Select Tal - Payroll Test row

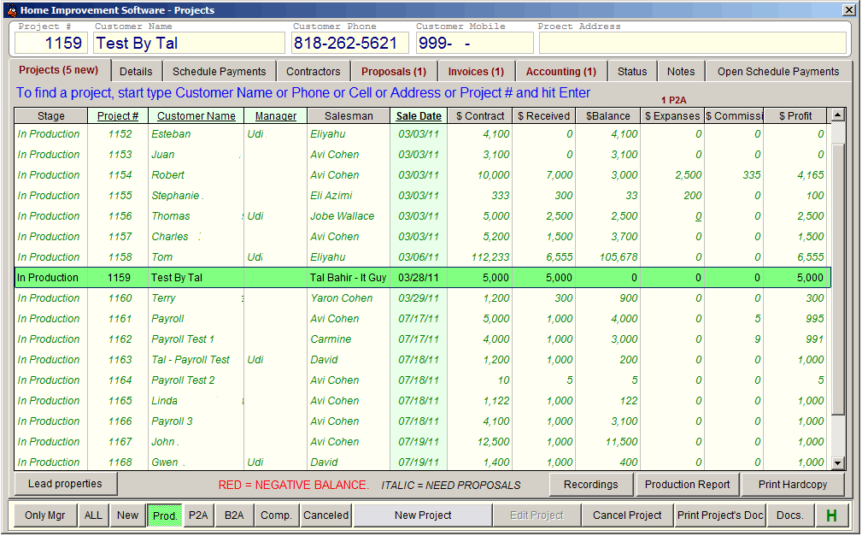pos(422,360)
